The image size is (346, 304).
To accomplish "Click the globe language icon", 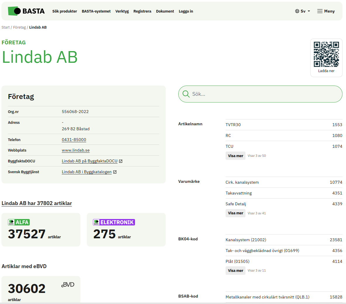I will [x=297, y=11].
